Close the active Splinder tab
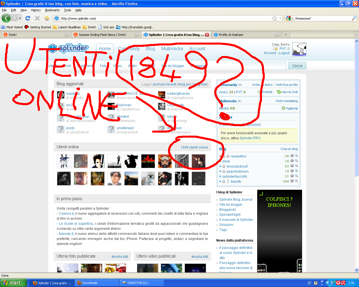This screenshot has width=359, height=287. click(207, 35)
